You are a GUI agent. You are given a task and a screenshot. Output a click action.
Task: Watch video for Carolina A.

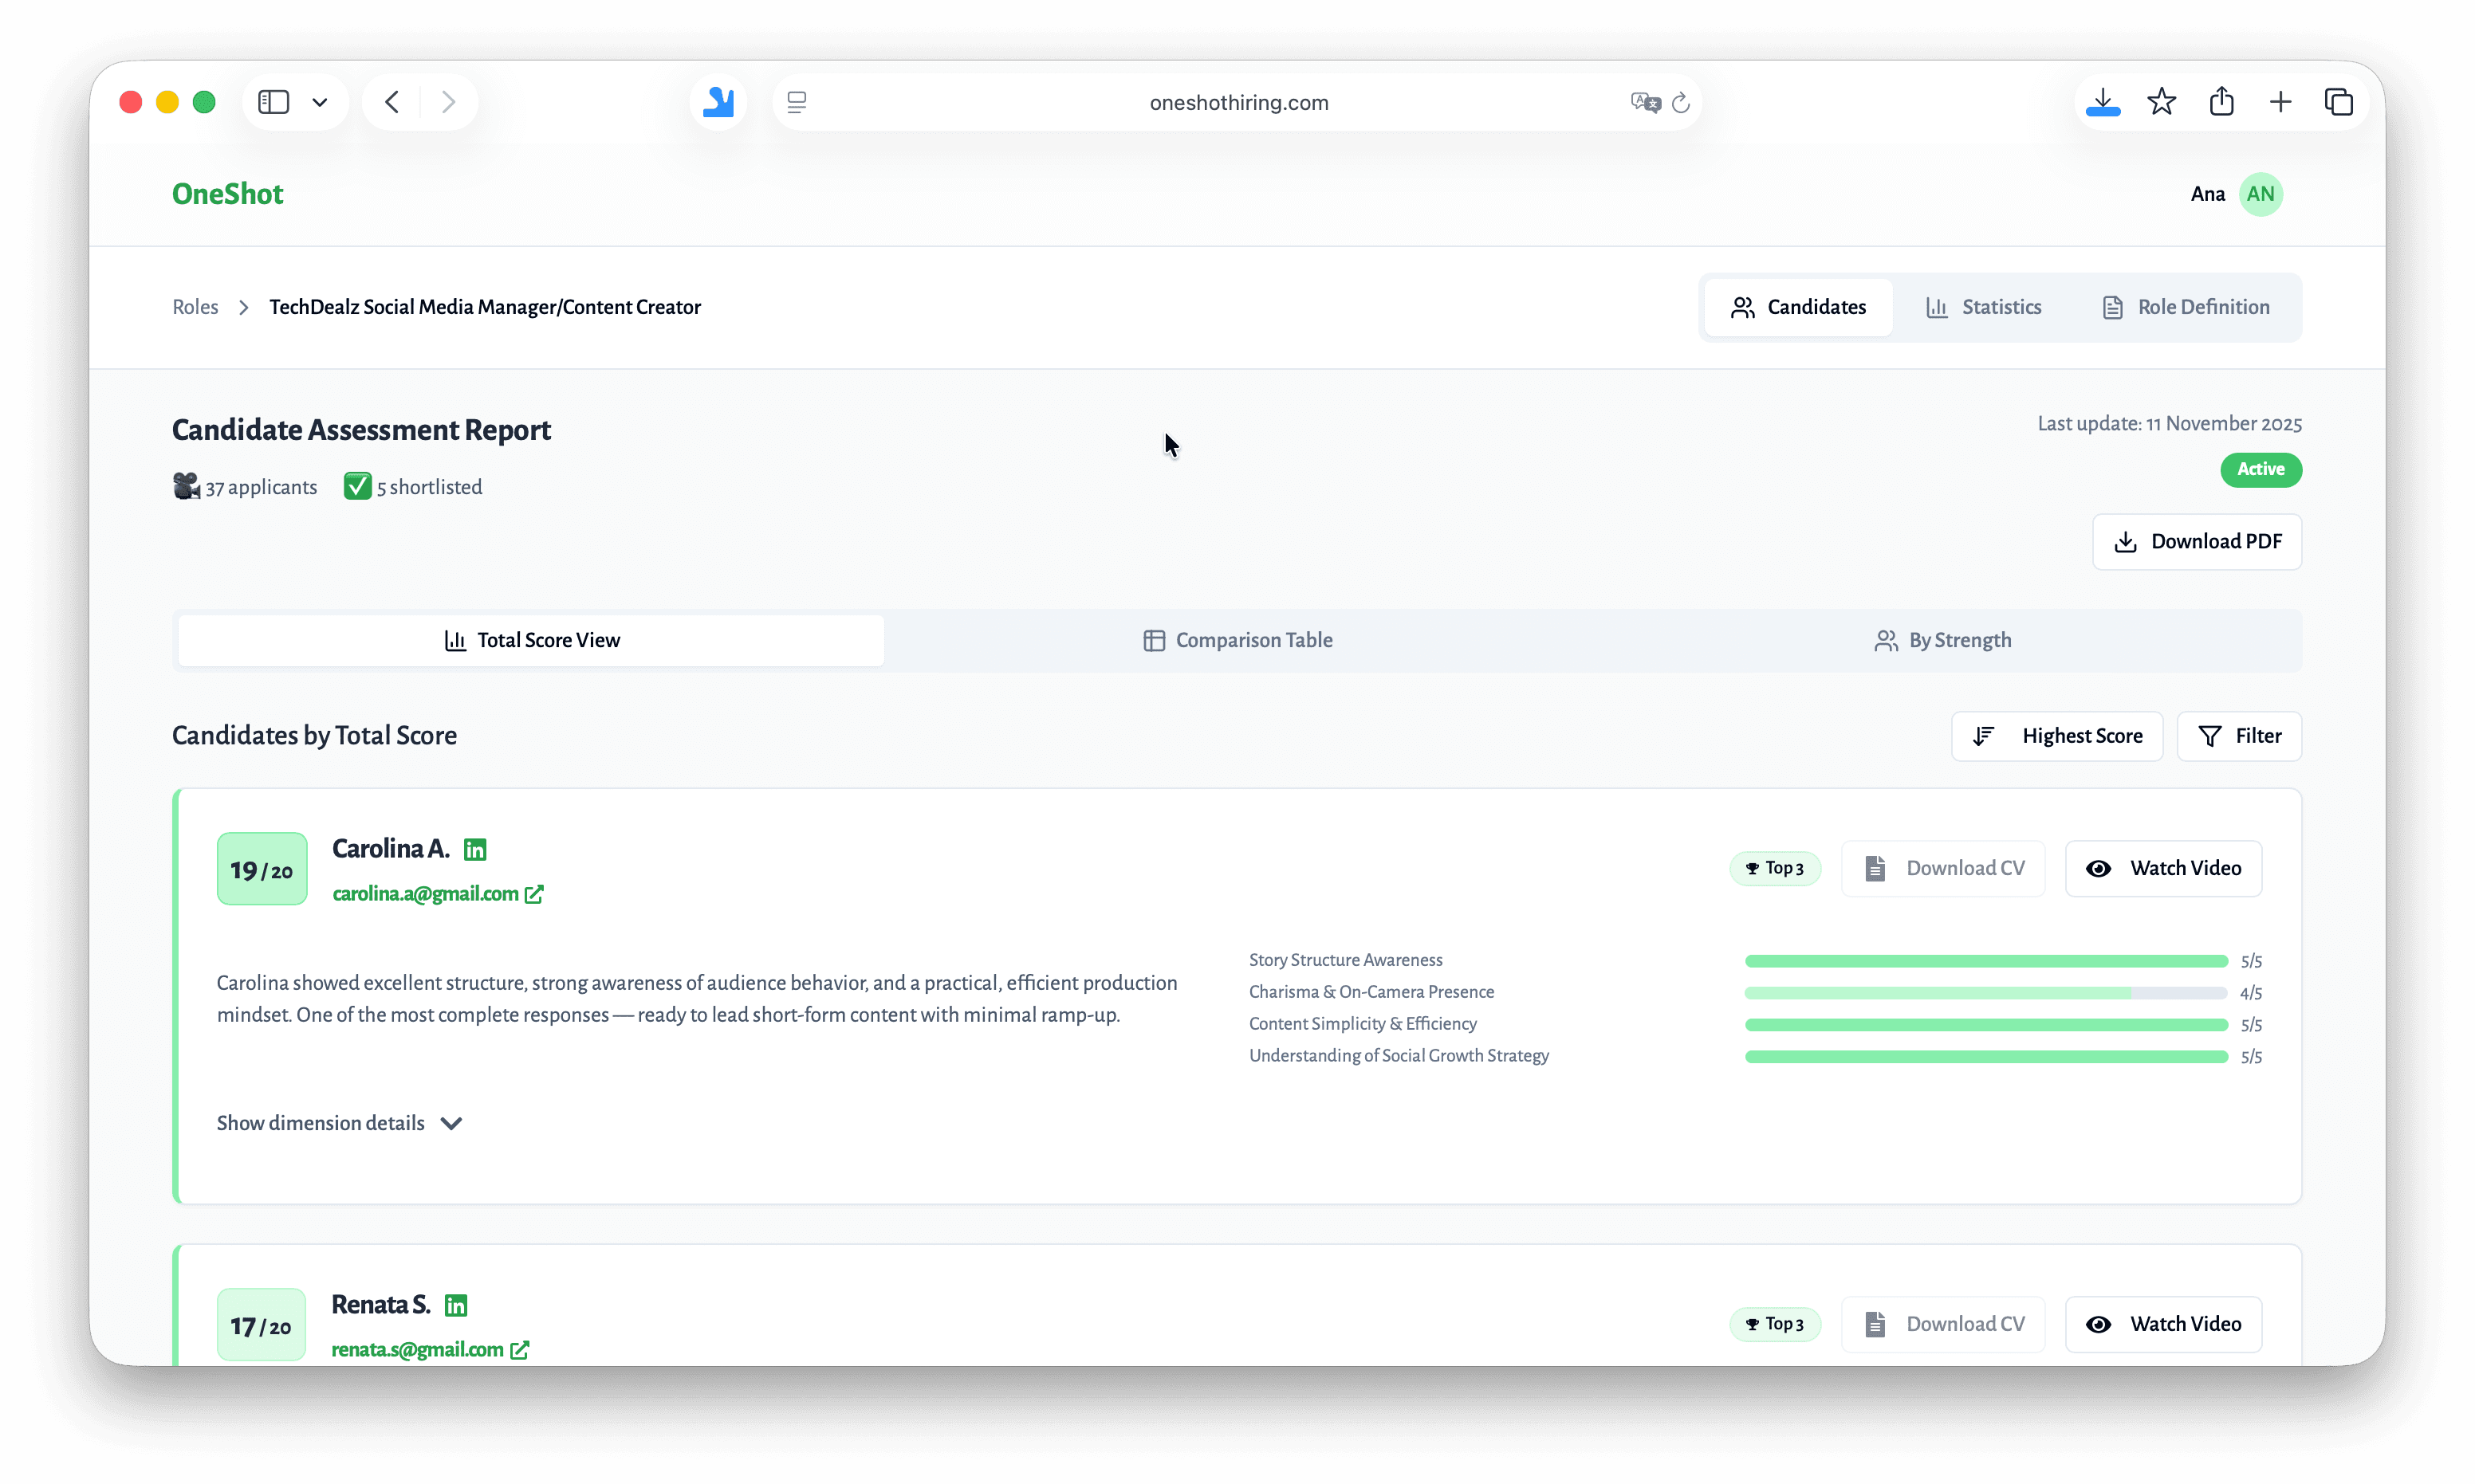coord(2163,868)
